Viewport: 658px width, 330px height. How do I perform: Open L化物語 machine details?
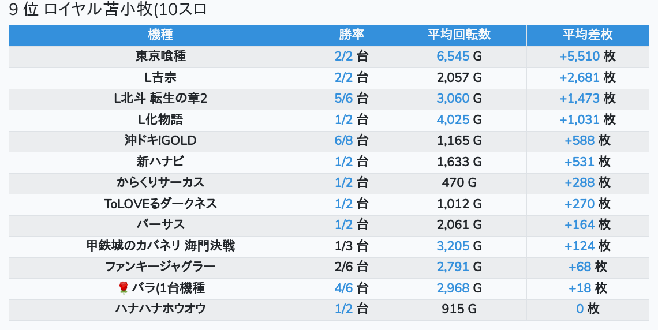[160, 119]
